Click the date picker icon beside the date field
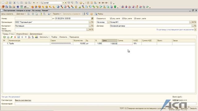This screenshot has width=198, height=111. 93,18
